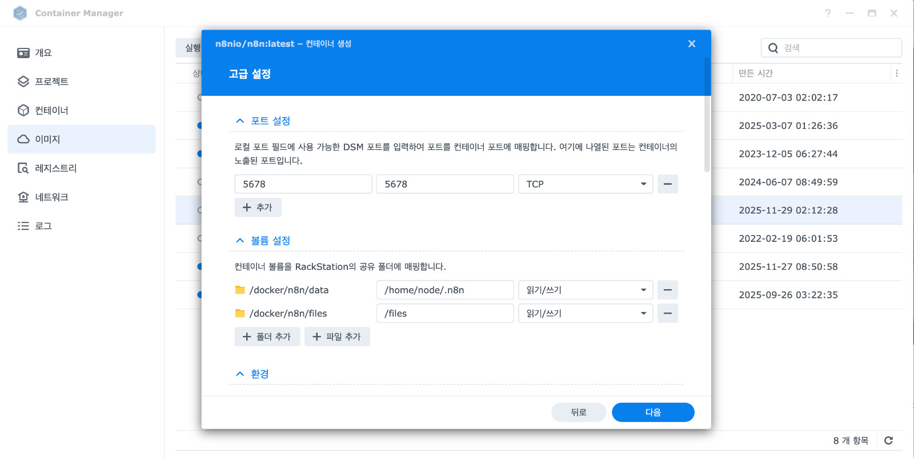914x458 pixels.
Task: Collapse the 환경 section
Action: (x=240, y=374)
